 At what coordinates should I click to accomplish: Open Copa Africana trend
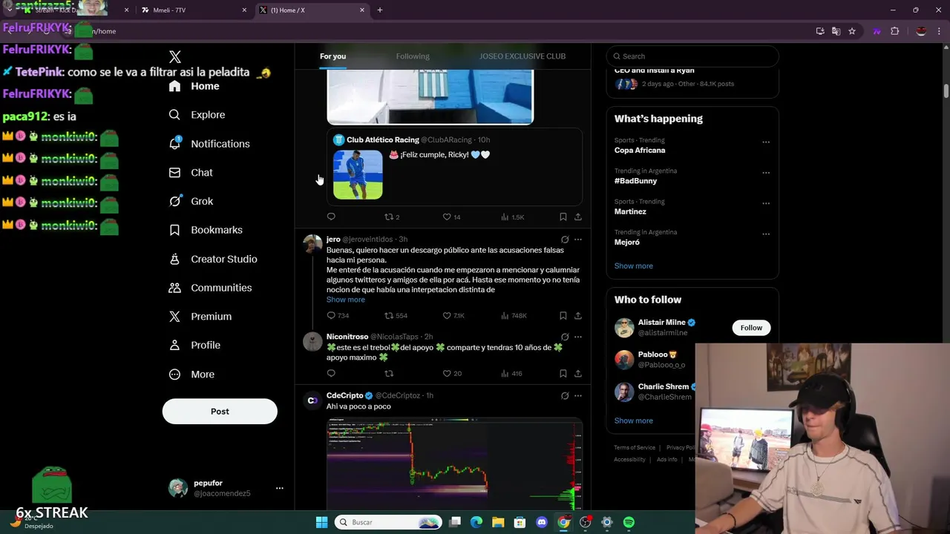pos(640,151)
